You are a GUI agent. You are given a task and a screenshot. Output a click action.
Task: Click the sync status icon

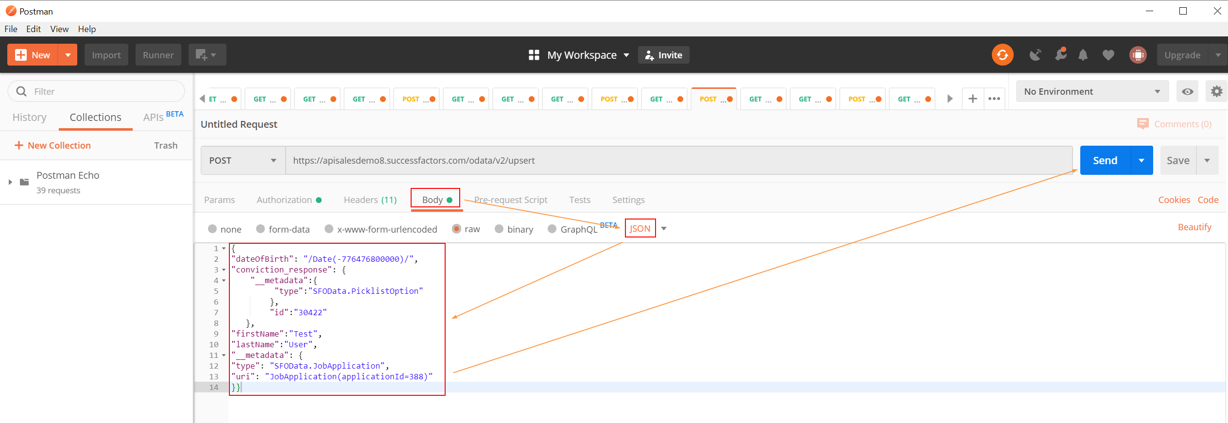click(1002, 55)
